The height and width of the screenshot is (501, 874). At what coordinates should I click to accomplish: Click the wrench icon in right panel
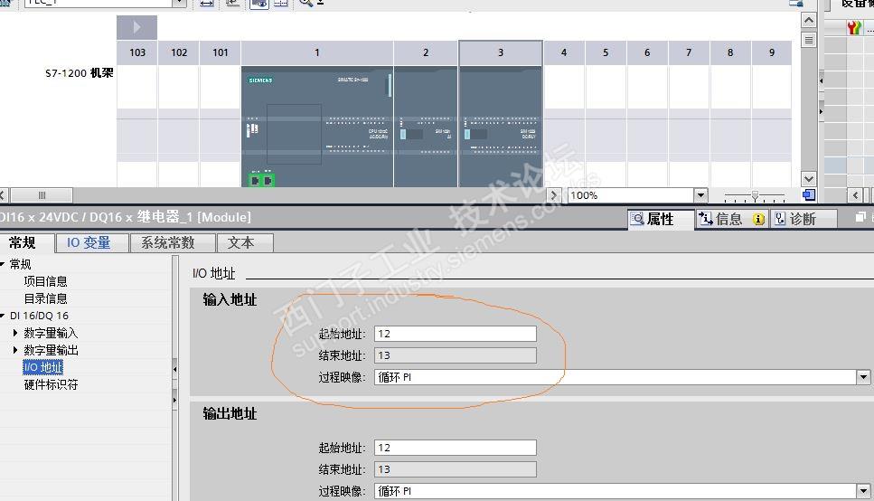854,27
